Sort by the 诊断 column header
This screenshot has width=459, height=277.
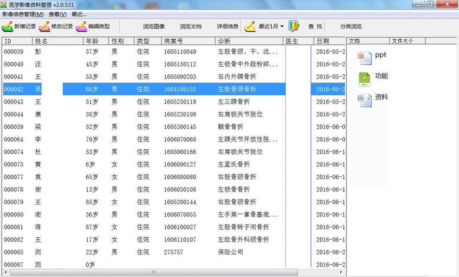tap(249, 41)
